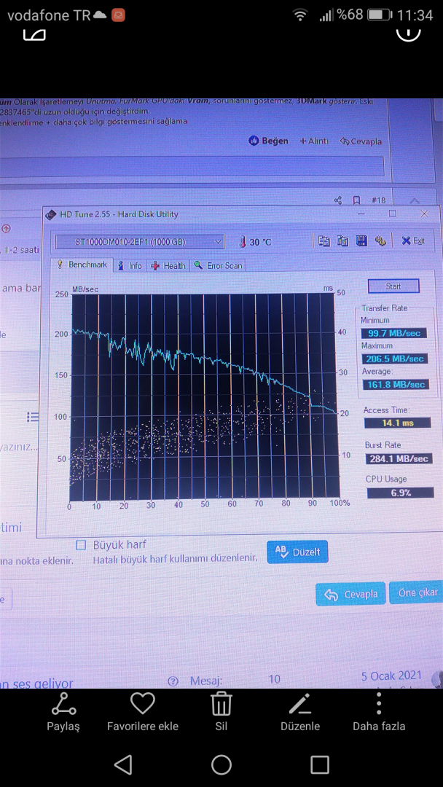Click the Beğen like link
Viewport: 443px width, 787px height.
click(x=268, y=141)
